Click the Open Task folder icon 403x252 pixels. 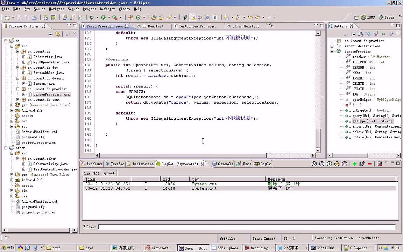click(x=161, y=17)
